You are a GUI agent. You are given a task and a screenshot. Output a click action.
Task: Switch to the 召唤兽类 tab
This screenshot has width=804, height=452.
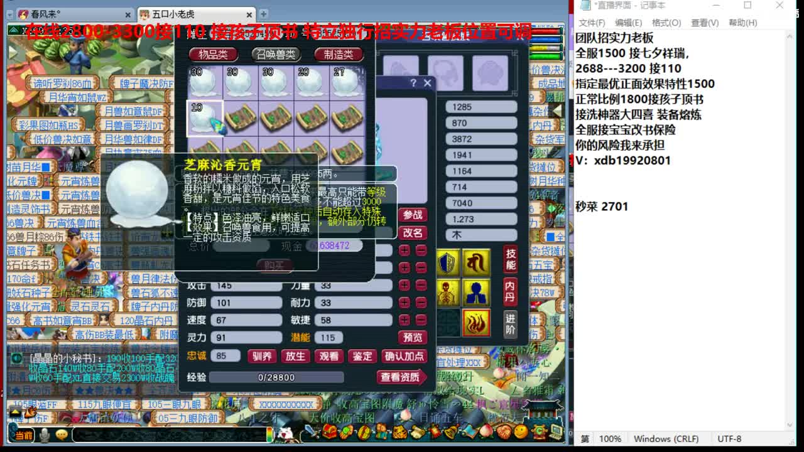pos(276,55)
